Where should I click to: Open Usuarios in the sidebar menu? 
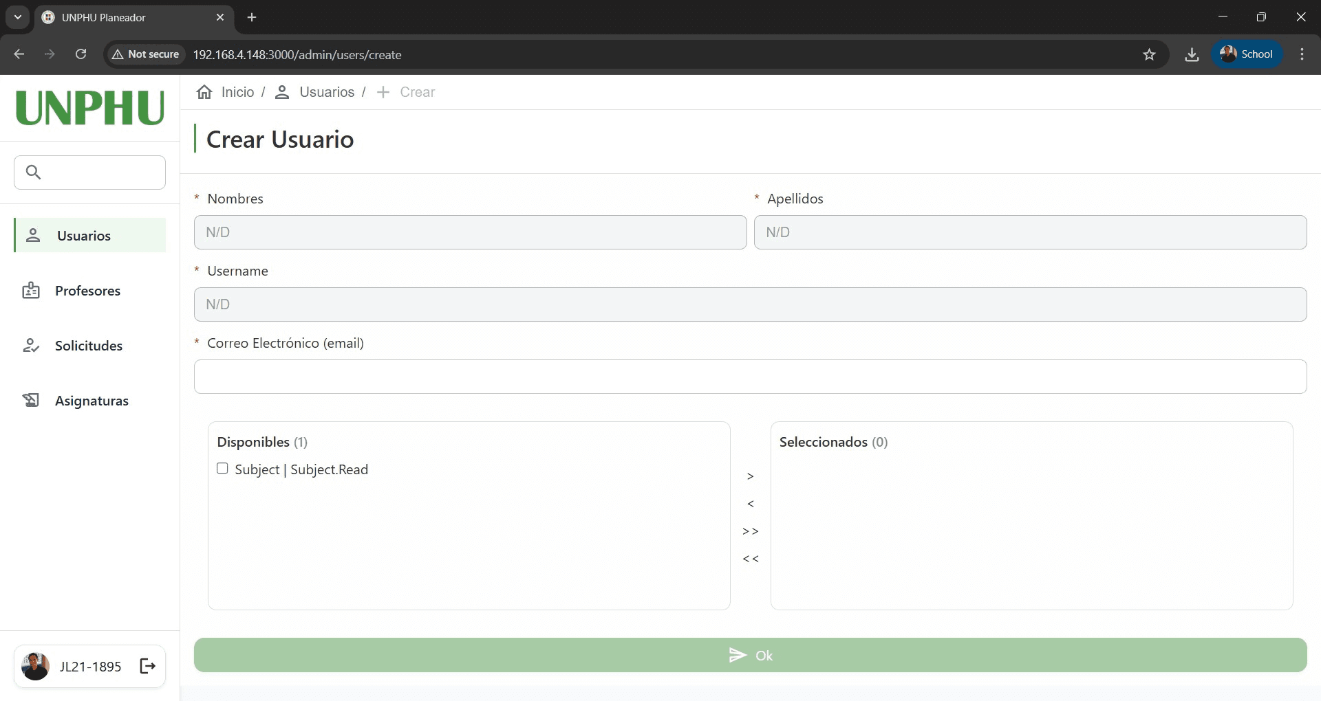pos(90,235)
